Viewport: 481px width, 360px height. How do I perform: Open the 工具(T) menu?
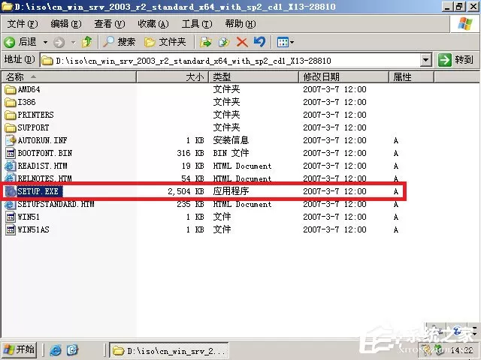[x=197, y=23]
